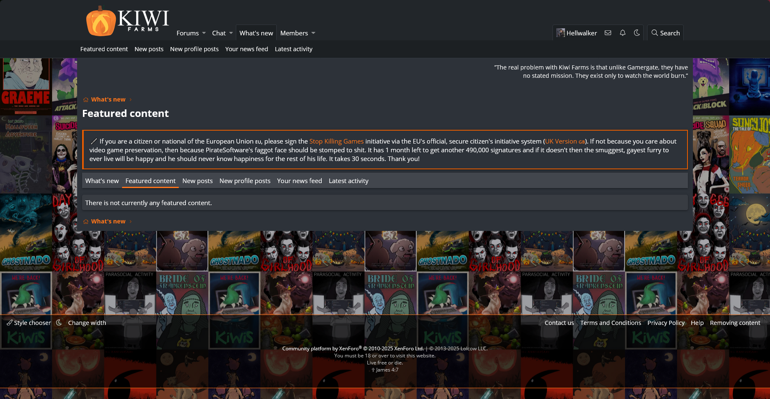Image resolution: width=770 pixels, height=399 pixels.
Task: Select the What's new top nav tab
Action: point(256,33)
